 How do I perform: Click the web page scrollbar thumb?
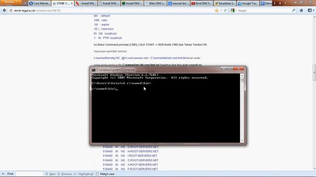click(315, 72)
